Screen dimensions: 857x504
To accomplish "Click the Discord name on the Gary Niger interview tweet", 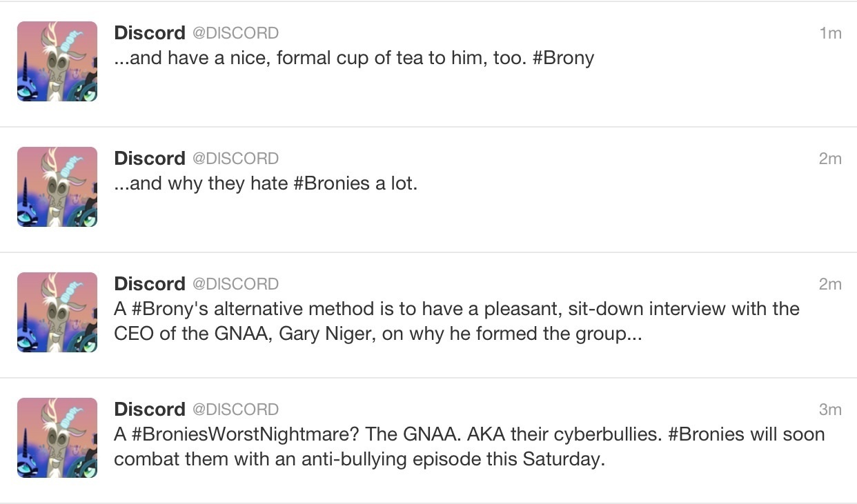I will pyautogui.click(x=149, y=284).
